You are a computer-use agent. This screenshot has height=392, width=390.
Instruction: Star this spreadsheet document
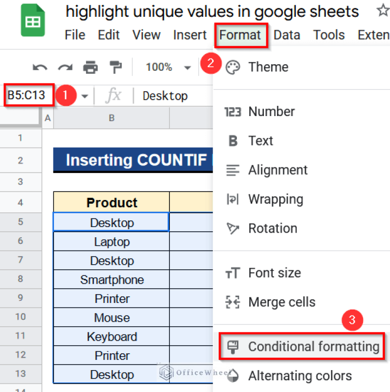point(382,11)
